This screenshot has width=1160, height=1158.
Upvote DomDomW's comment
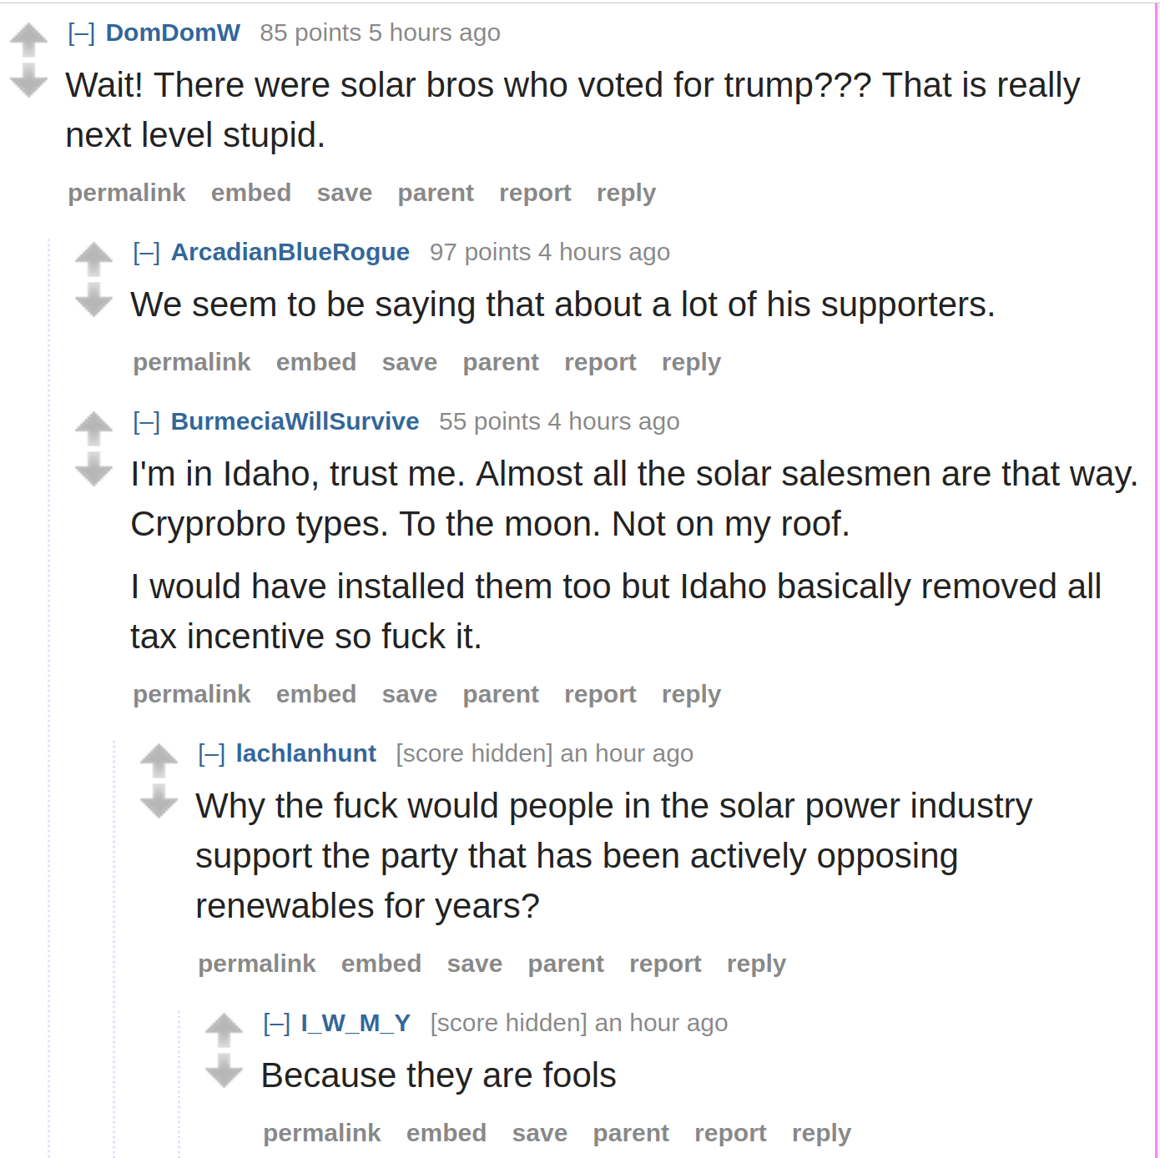28,39
